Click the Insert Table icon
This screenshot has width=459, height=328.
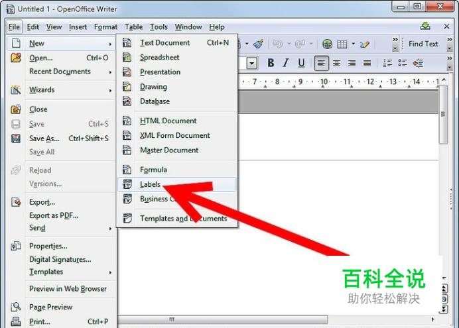(342, 44)
